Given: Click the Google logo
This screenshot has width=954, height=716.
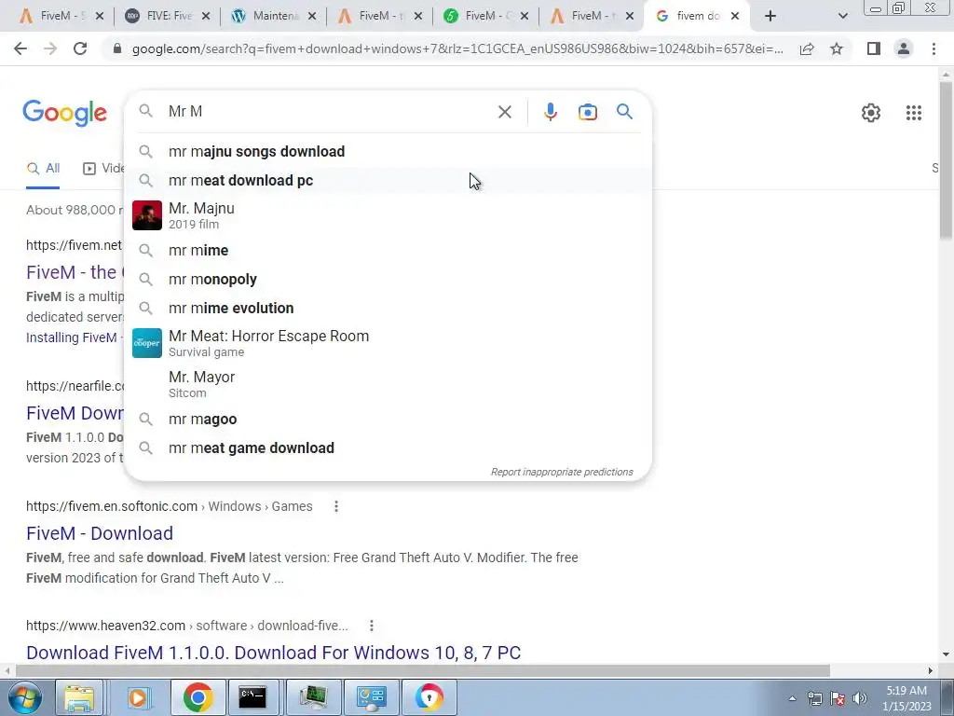Looking at the screenshot, I should point(64,113).
